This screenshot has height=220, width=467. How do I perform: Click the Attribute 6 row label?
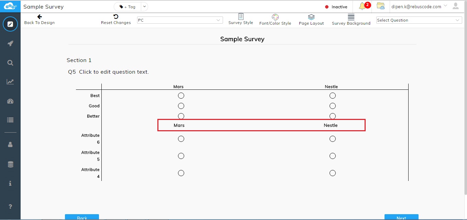(x=90, y=139)
